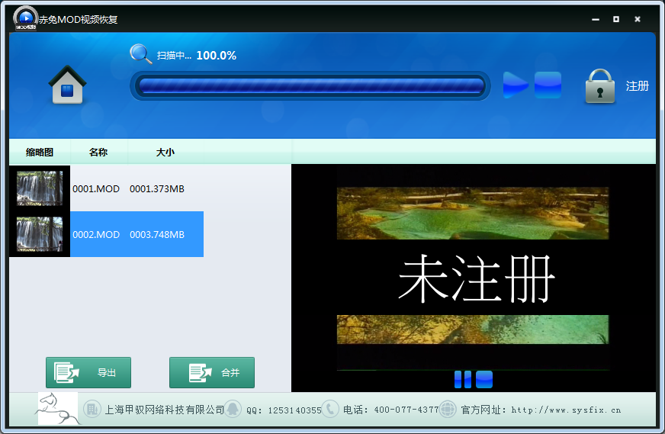Click the company name 上海甲驭网络科技有限公司
Viewport: 665px width, 434px height.
[x=165, y=410]
